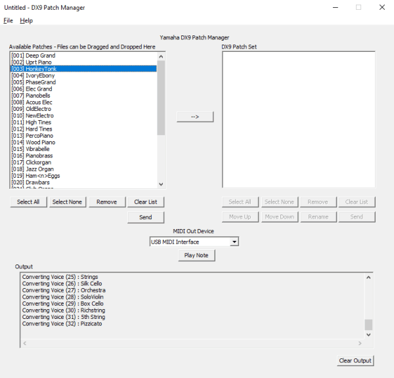Select the Deep Grand patch

40,56
